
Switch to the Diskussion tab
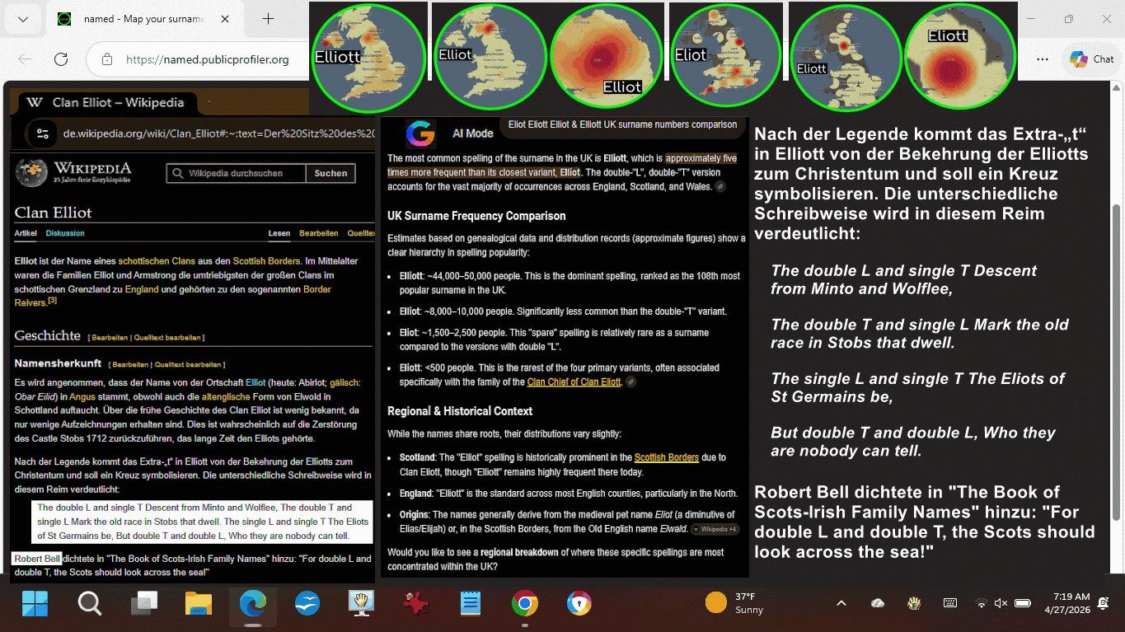point(65,233)
